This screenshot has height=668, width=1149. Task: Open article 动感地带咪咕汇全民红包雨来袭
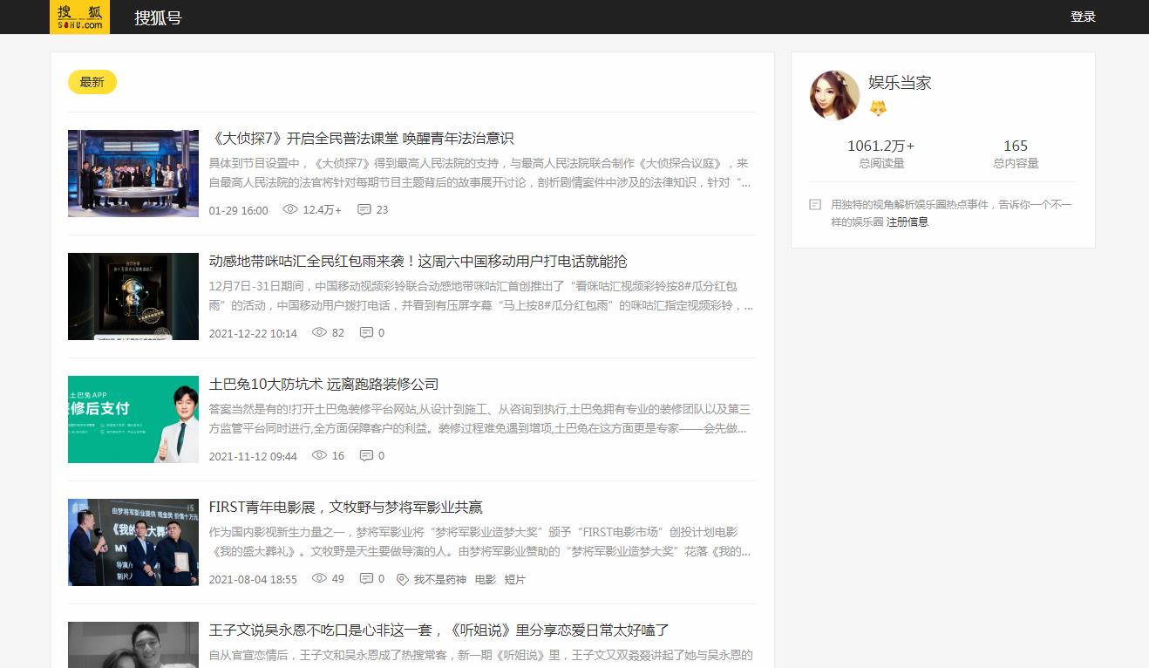coord(418,261)
